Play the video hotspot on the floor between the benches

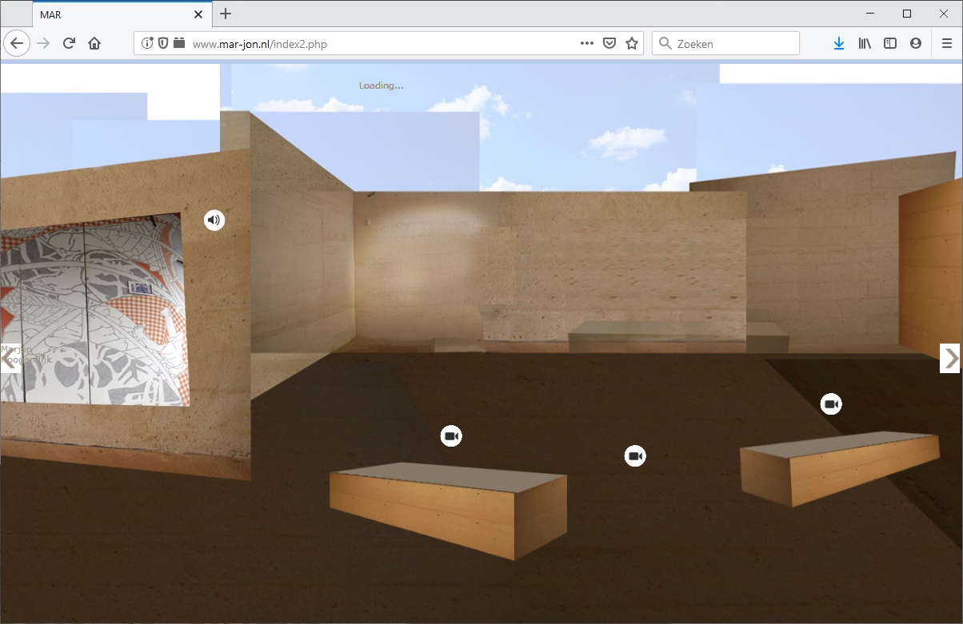point(635,455)
